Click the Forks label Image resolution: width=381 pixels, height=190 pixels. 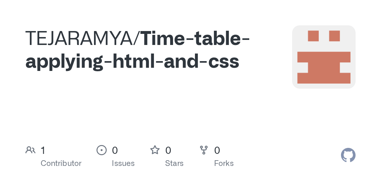pos(224,163)
